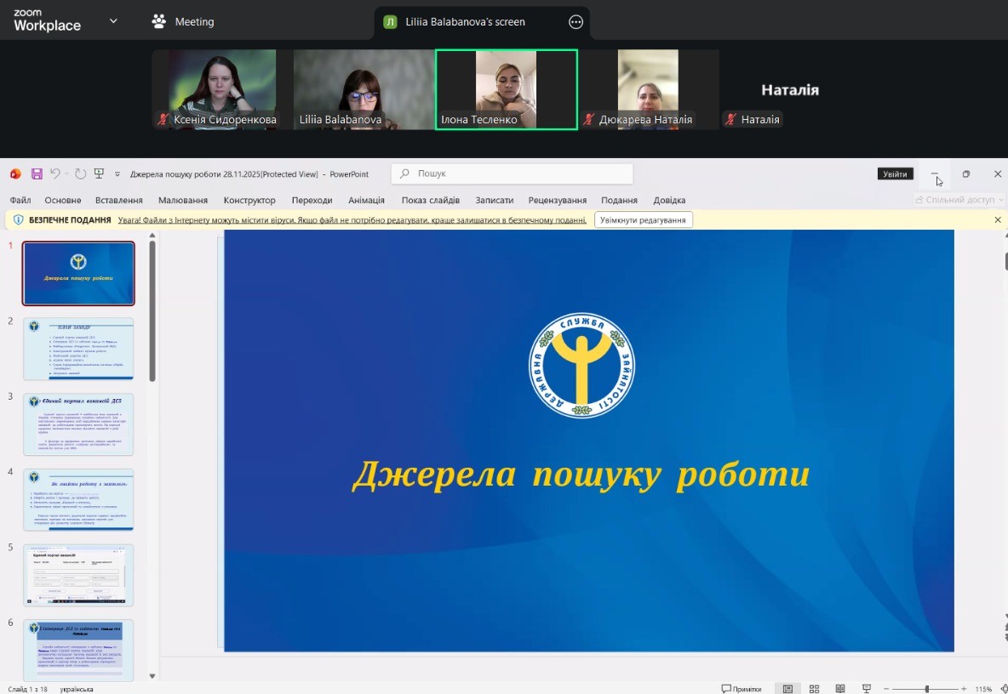Image resolution: width=1008 pixels, height=694 pixels.
Task: Click the slide title Джерела пошуку роботи
Action: tap(581, 475)
